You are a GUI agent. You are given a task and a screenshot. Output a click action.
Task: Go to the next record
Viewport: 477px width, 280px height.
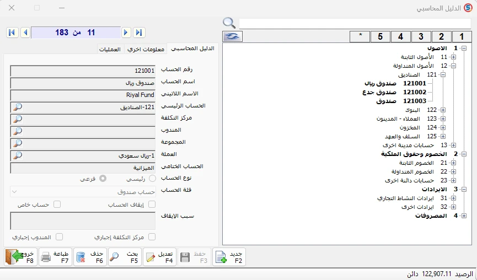(x=126, y=33)
